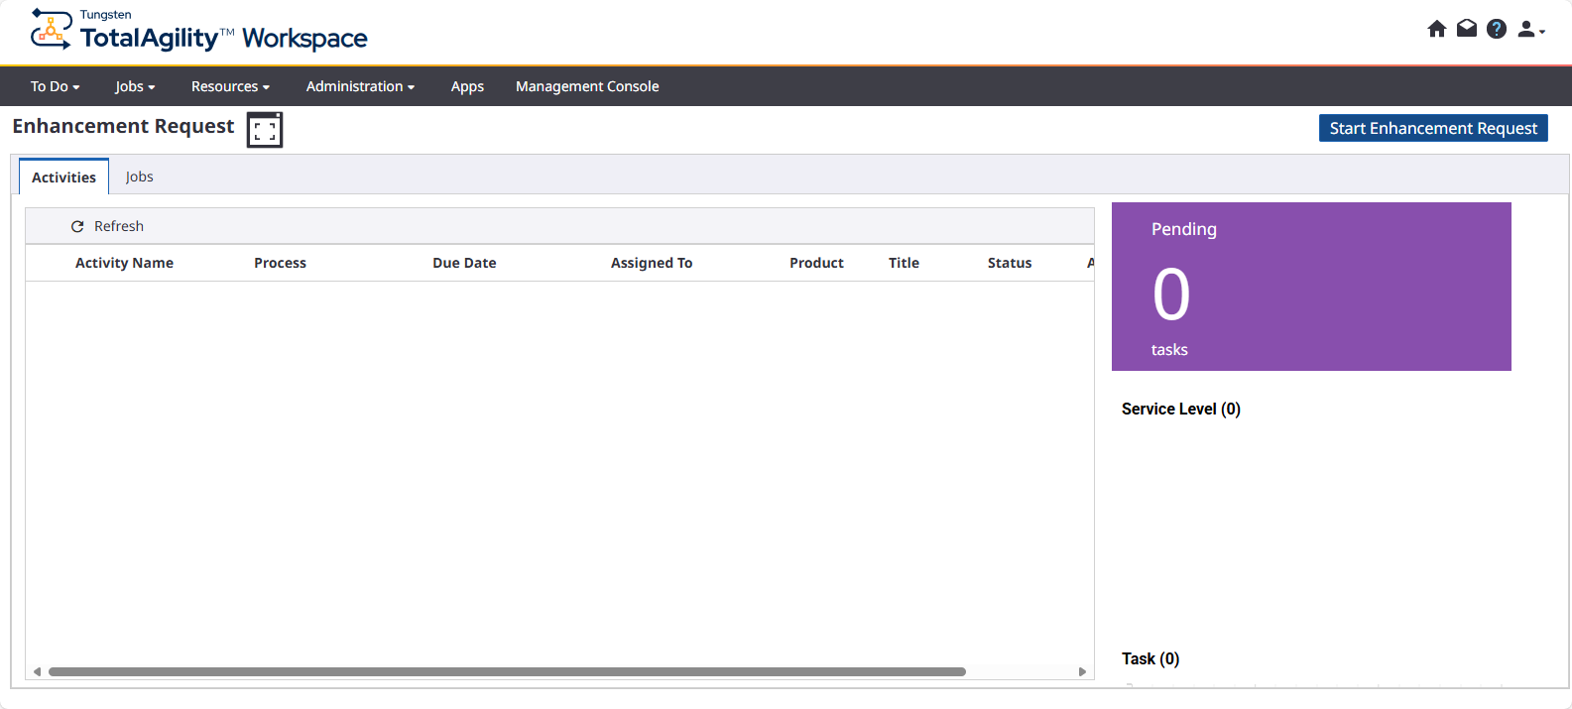Click the Service Level (0) heading
1572x709 pixels.
pos(1181,409)
